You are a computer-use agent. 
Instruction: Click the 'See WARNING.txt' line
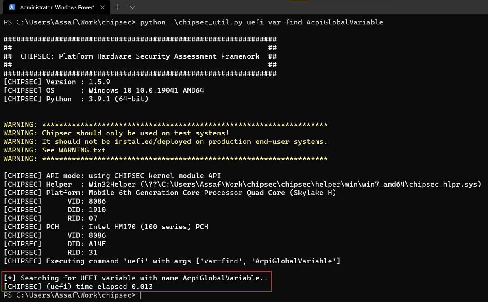(54, 150)
